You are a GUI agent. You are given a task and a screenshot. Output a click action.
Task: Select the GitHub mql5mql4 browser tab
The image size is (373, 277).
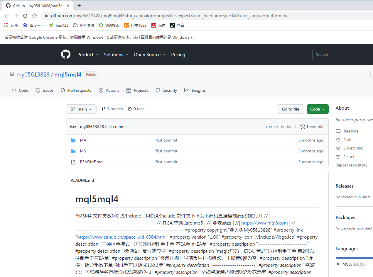coord(38,6)
